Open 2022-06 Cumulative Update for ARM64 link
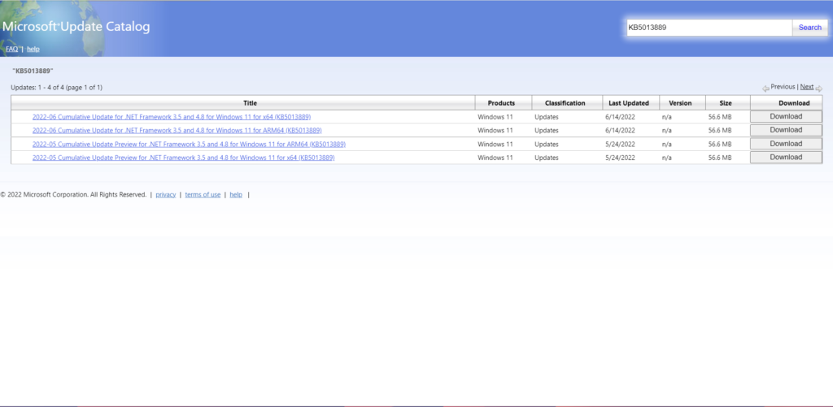The width and height of the screenshot is (833, 407). click(x=177, y=130)
